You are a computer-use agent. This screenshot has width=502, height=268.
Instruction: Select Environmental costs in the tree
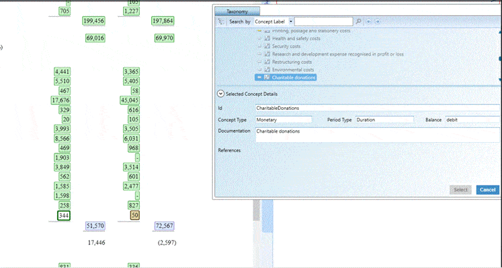(293, 70)
